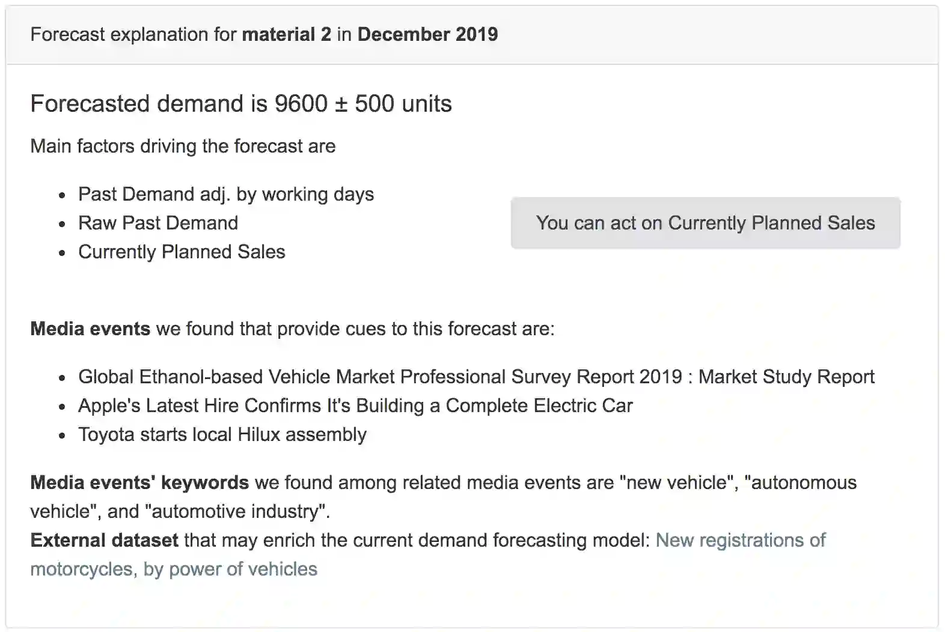The width and height of the screenshot is (945, 632).
Task: Select the 'Raw Past Demand' list item
Action: tap(158, 223)
